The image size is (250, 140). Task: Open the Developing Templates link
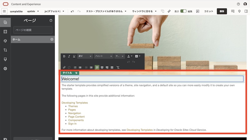(x=75, y=103)
